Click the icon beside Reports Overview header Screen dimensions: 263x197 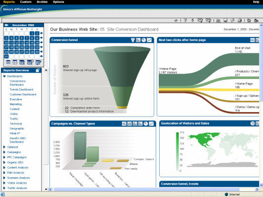[x=38, y=70]
